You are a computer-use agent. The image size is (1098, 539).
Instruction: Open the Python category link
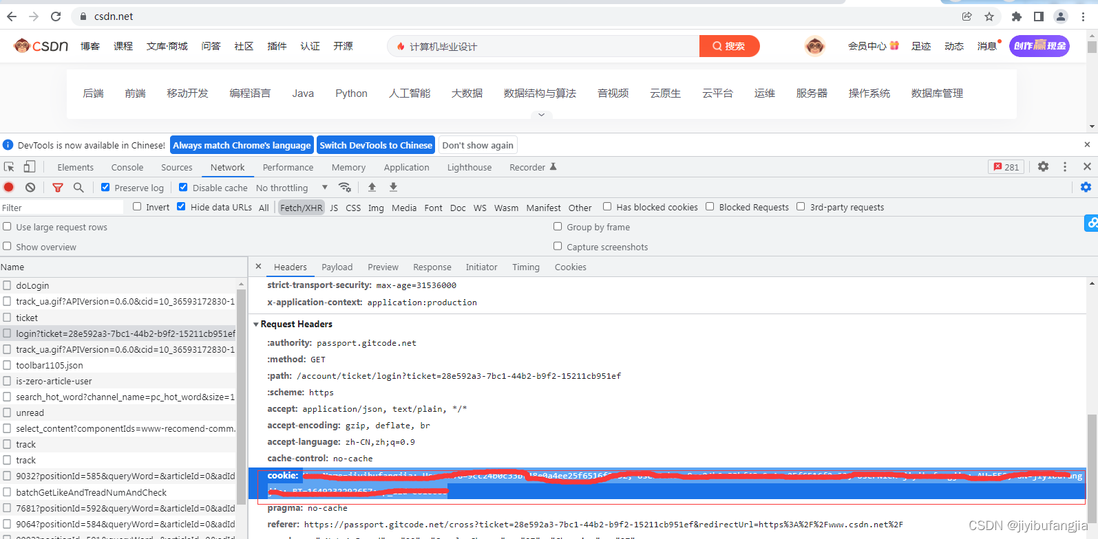[x=351, y=93]
